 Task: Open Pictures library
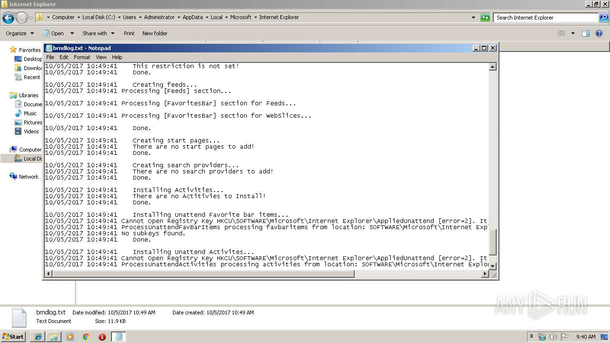click(28, 122)
